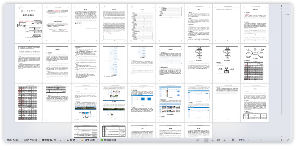Select page with ER diagram above tables
Screen dimensions: 296x146
point(255,63)
